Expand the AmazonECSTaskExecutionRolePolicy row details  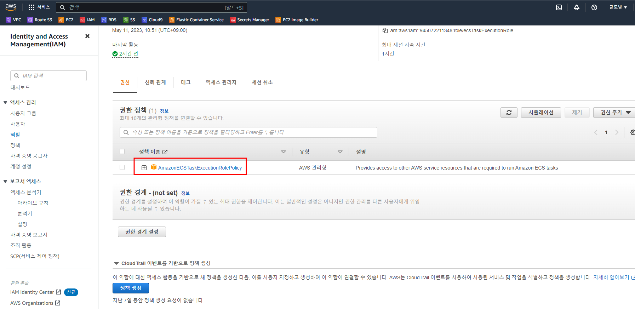pos(144,168)
